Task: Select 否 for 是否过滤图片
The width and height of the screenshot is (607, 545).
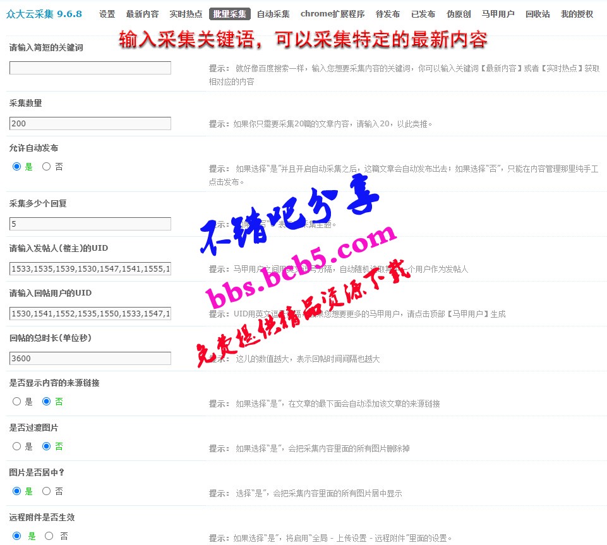Action: pyautogui.click(x=47, y=446)
